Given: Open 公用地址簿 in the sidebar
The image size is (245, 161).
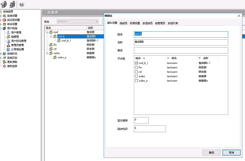Looking at the screenshot, I should [x=17, y=49].
